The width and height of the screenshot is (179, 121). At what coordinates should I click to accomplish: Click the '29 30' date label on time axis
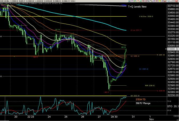click(x=114, y=117)
